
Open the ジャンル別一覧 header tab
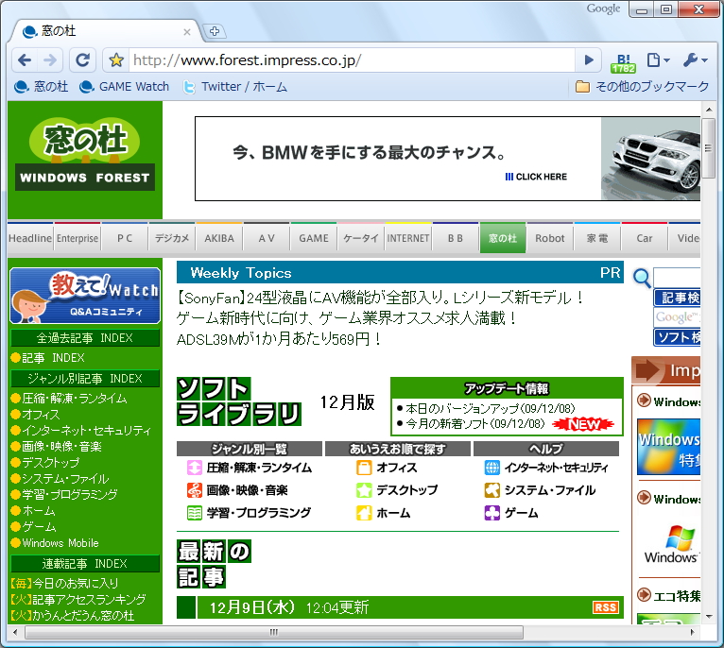(250, 449)
